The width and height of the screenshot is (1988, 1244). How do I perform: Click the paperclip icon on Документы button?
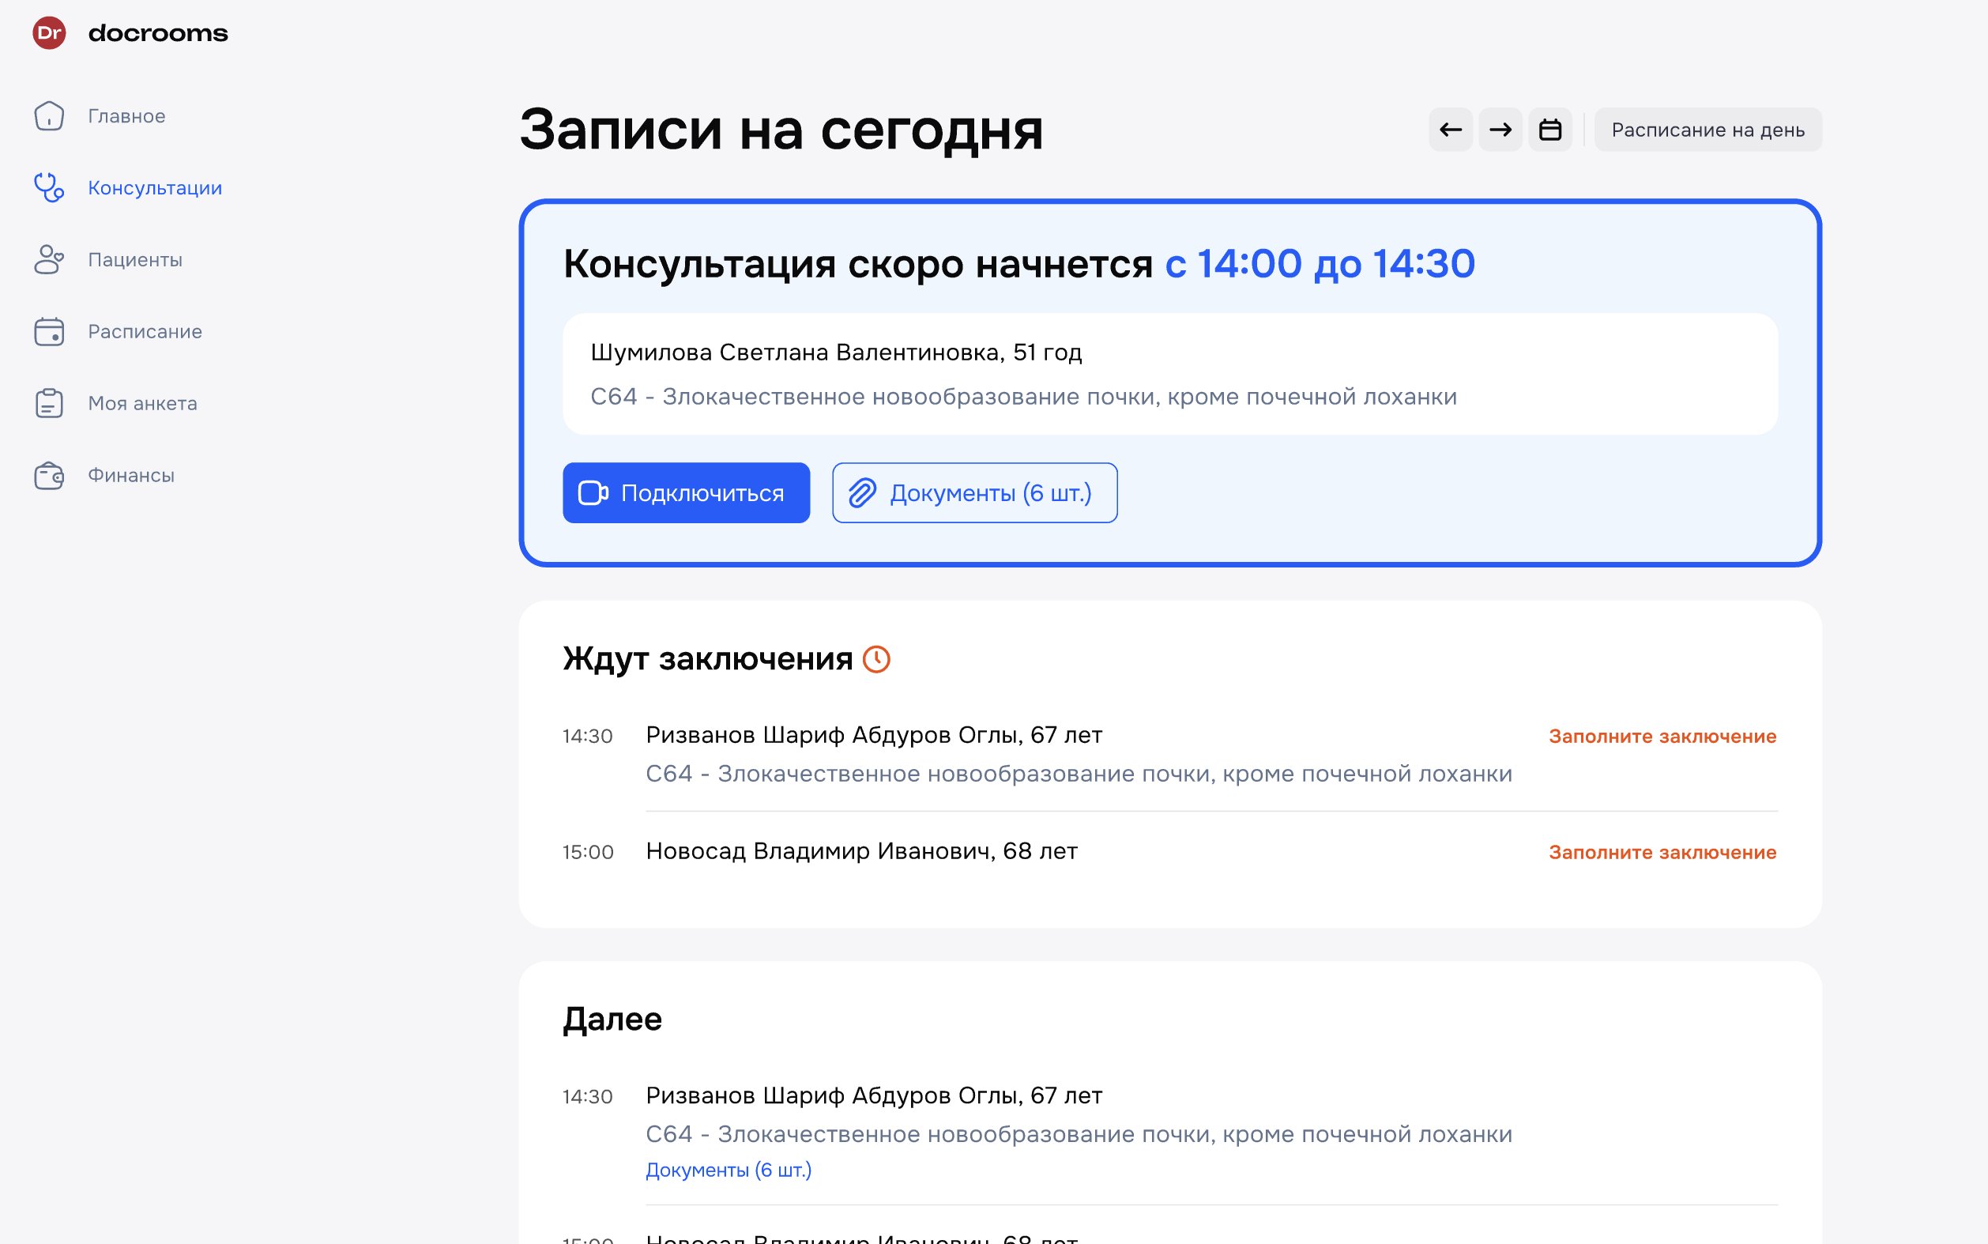tap(862, 493)
